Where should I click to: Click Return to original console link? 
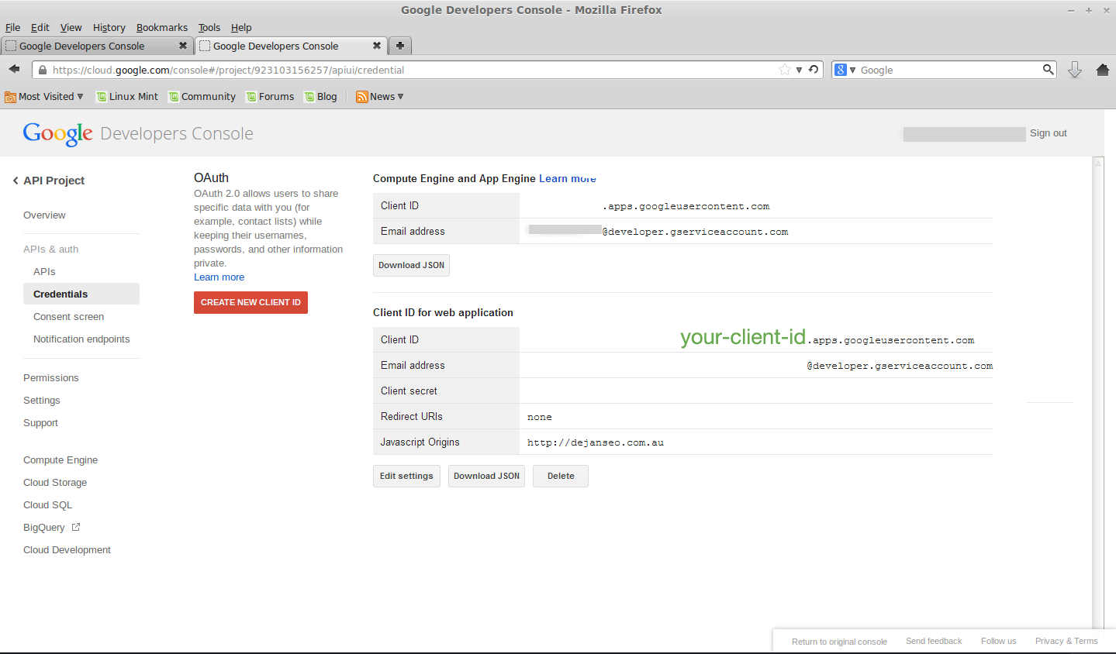(x=839, y=642)
